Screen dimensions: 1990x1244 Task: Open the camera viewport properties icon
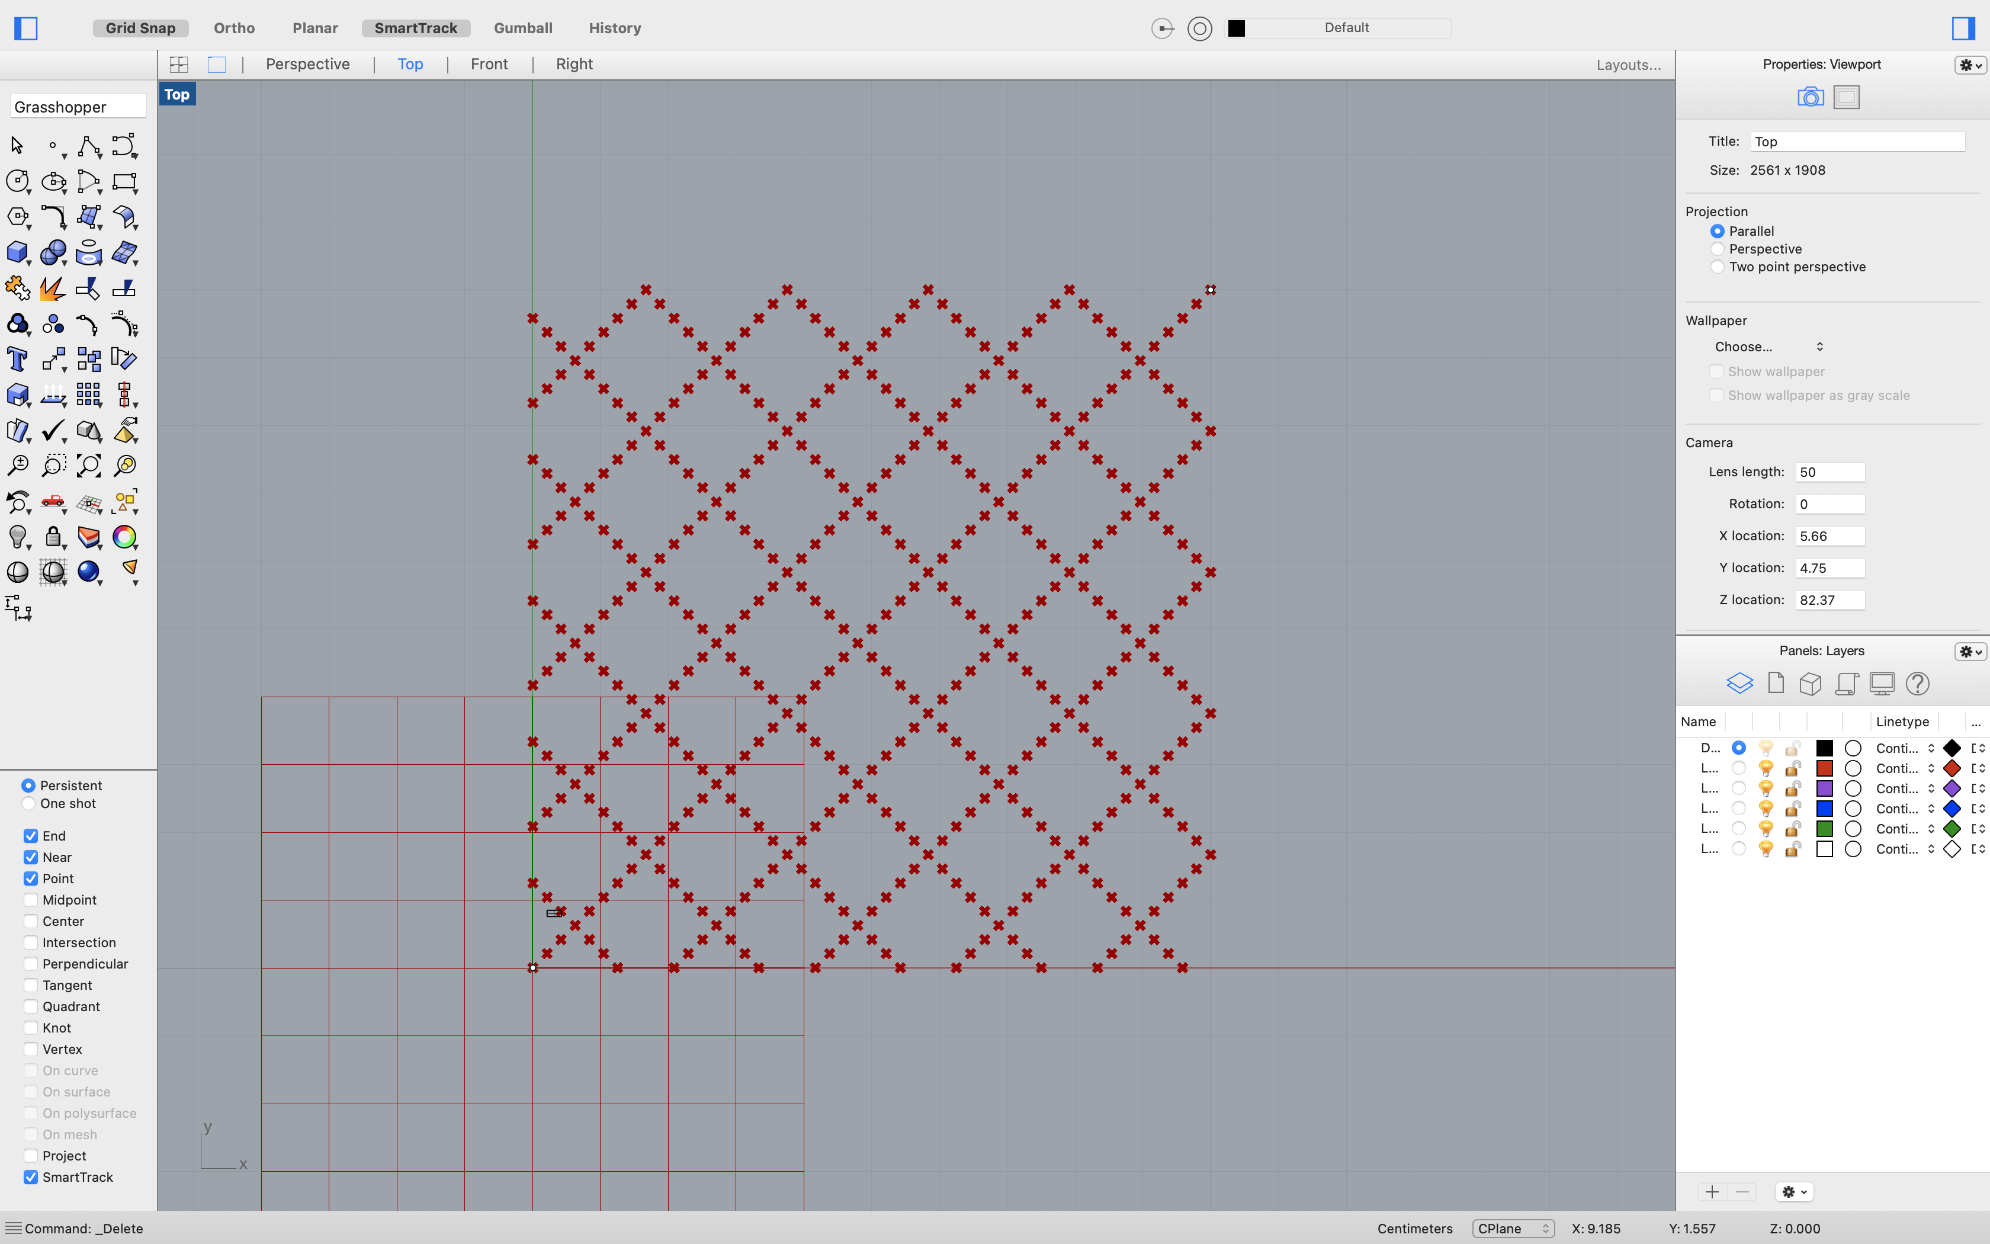click(x=1810, y=97)
